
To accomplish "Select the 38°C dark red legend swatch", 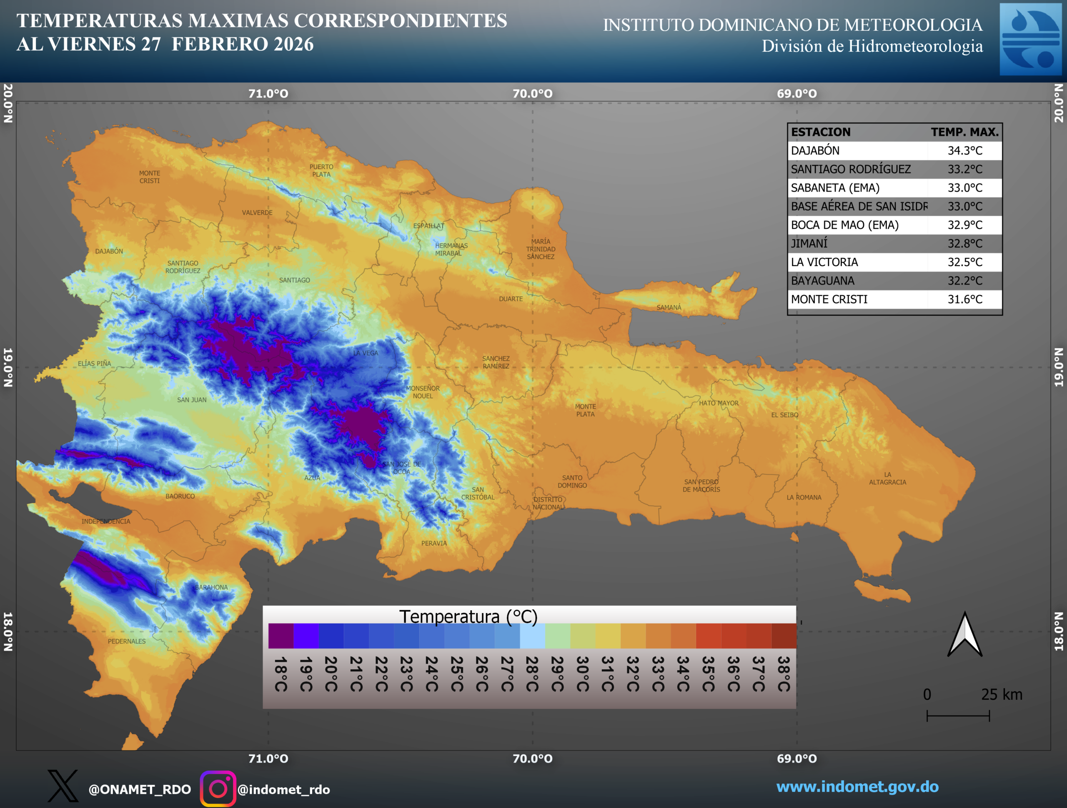I will (x=784, y=636).
